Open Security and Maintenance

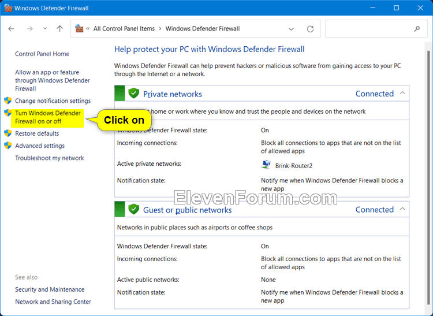50,289
